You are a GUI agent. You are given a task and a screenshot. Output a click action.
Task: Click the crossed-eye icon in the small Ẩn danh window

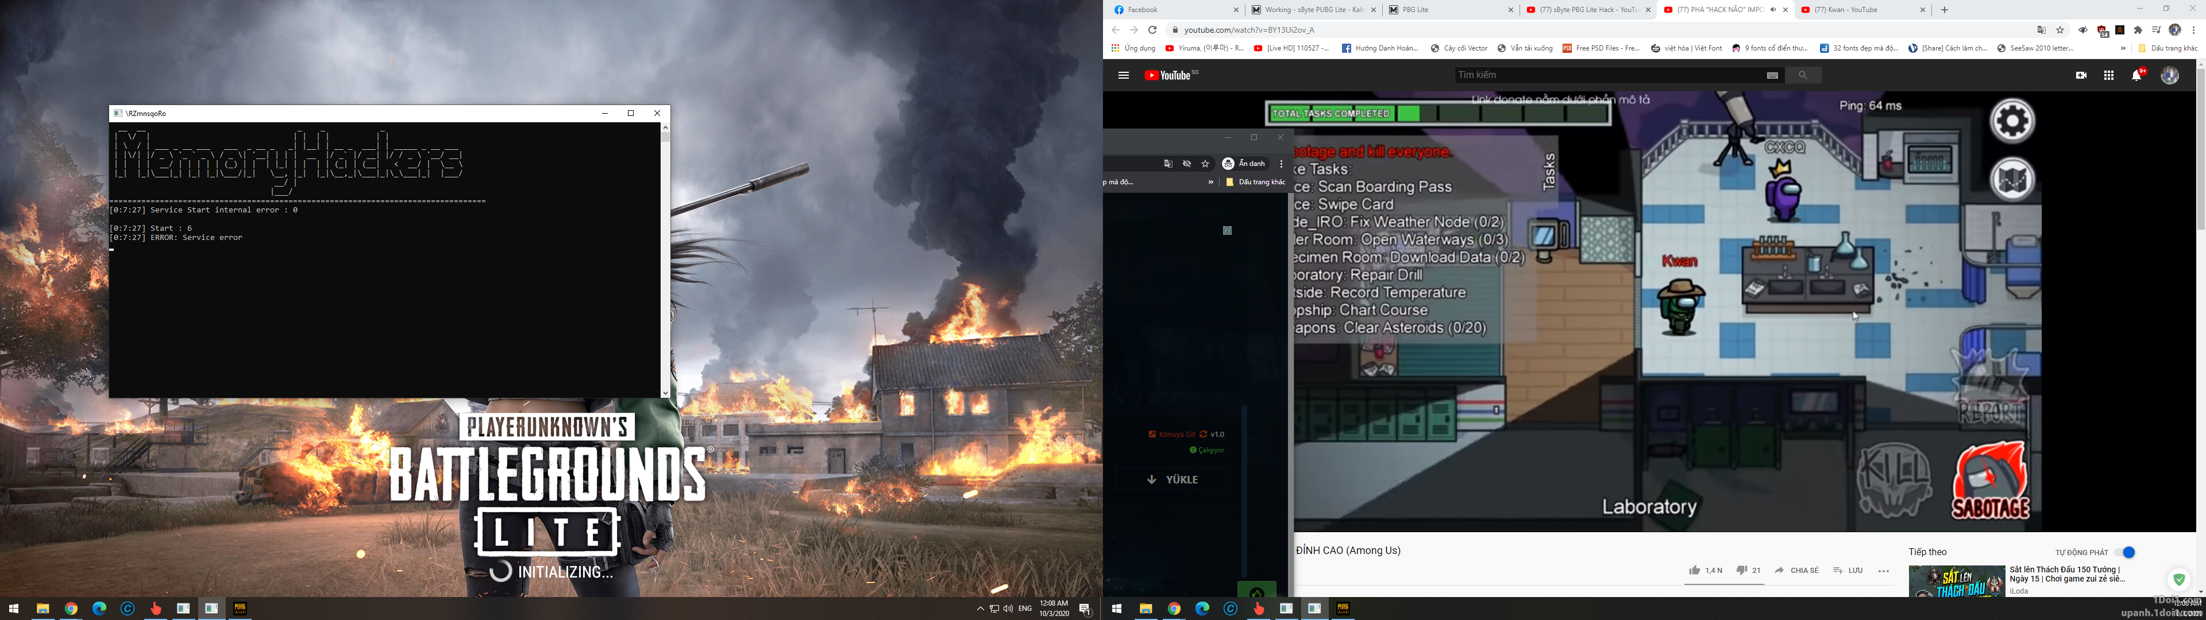click(1187, 164)
